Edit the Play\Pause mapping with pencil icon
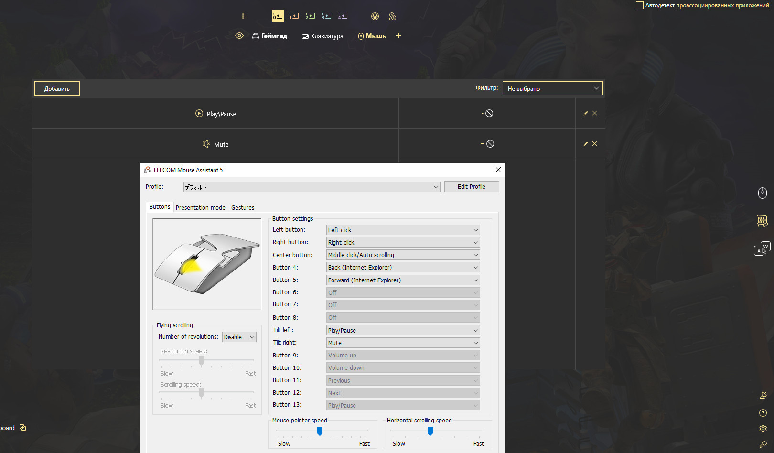The image size is (774, 453). point(586,113)
